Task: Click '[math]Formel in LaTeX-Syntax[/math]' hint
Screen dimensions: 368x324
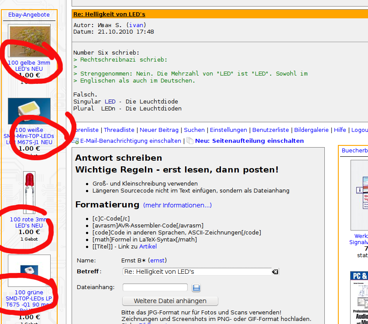Action: [144, 239]
